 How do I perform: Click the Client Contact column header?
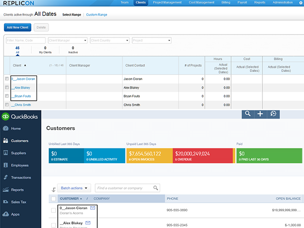pyautogui.click(x=135, y=65)
